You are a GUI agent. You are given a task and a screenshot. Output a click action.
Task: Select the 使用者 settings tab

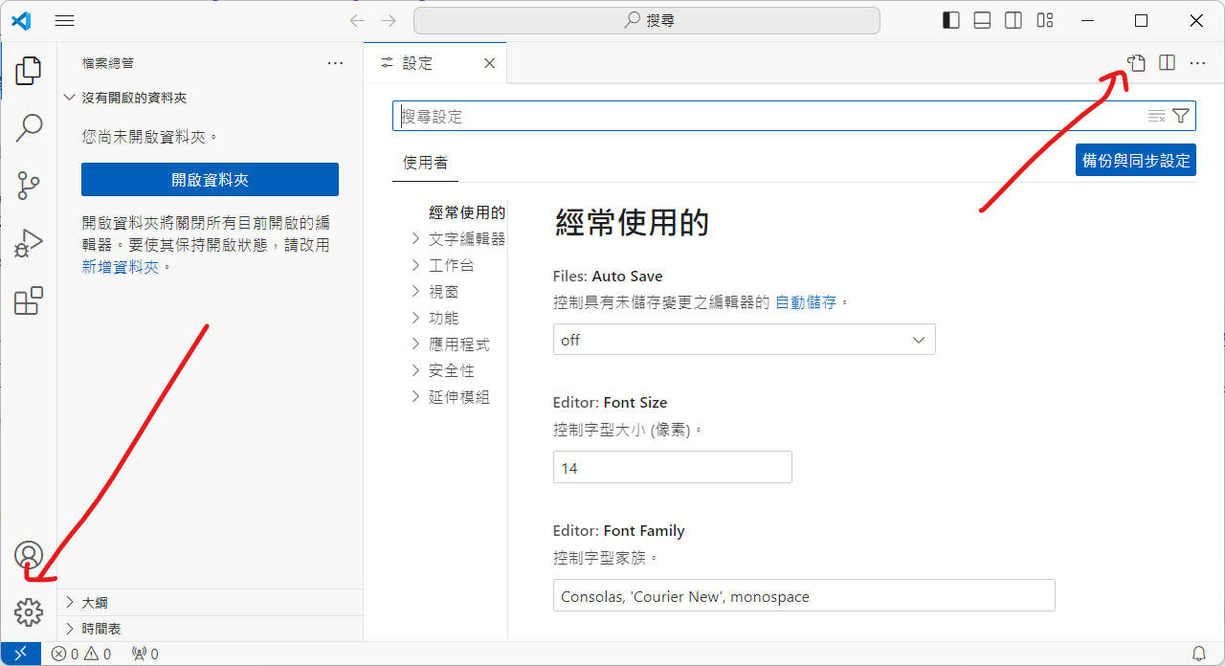click(x=425, y=163)
